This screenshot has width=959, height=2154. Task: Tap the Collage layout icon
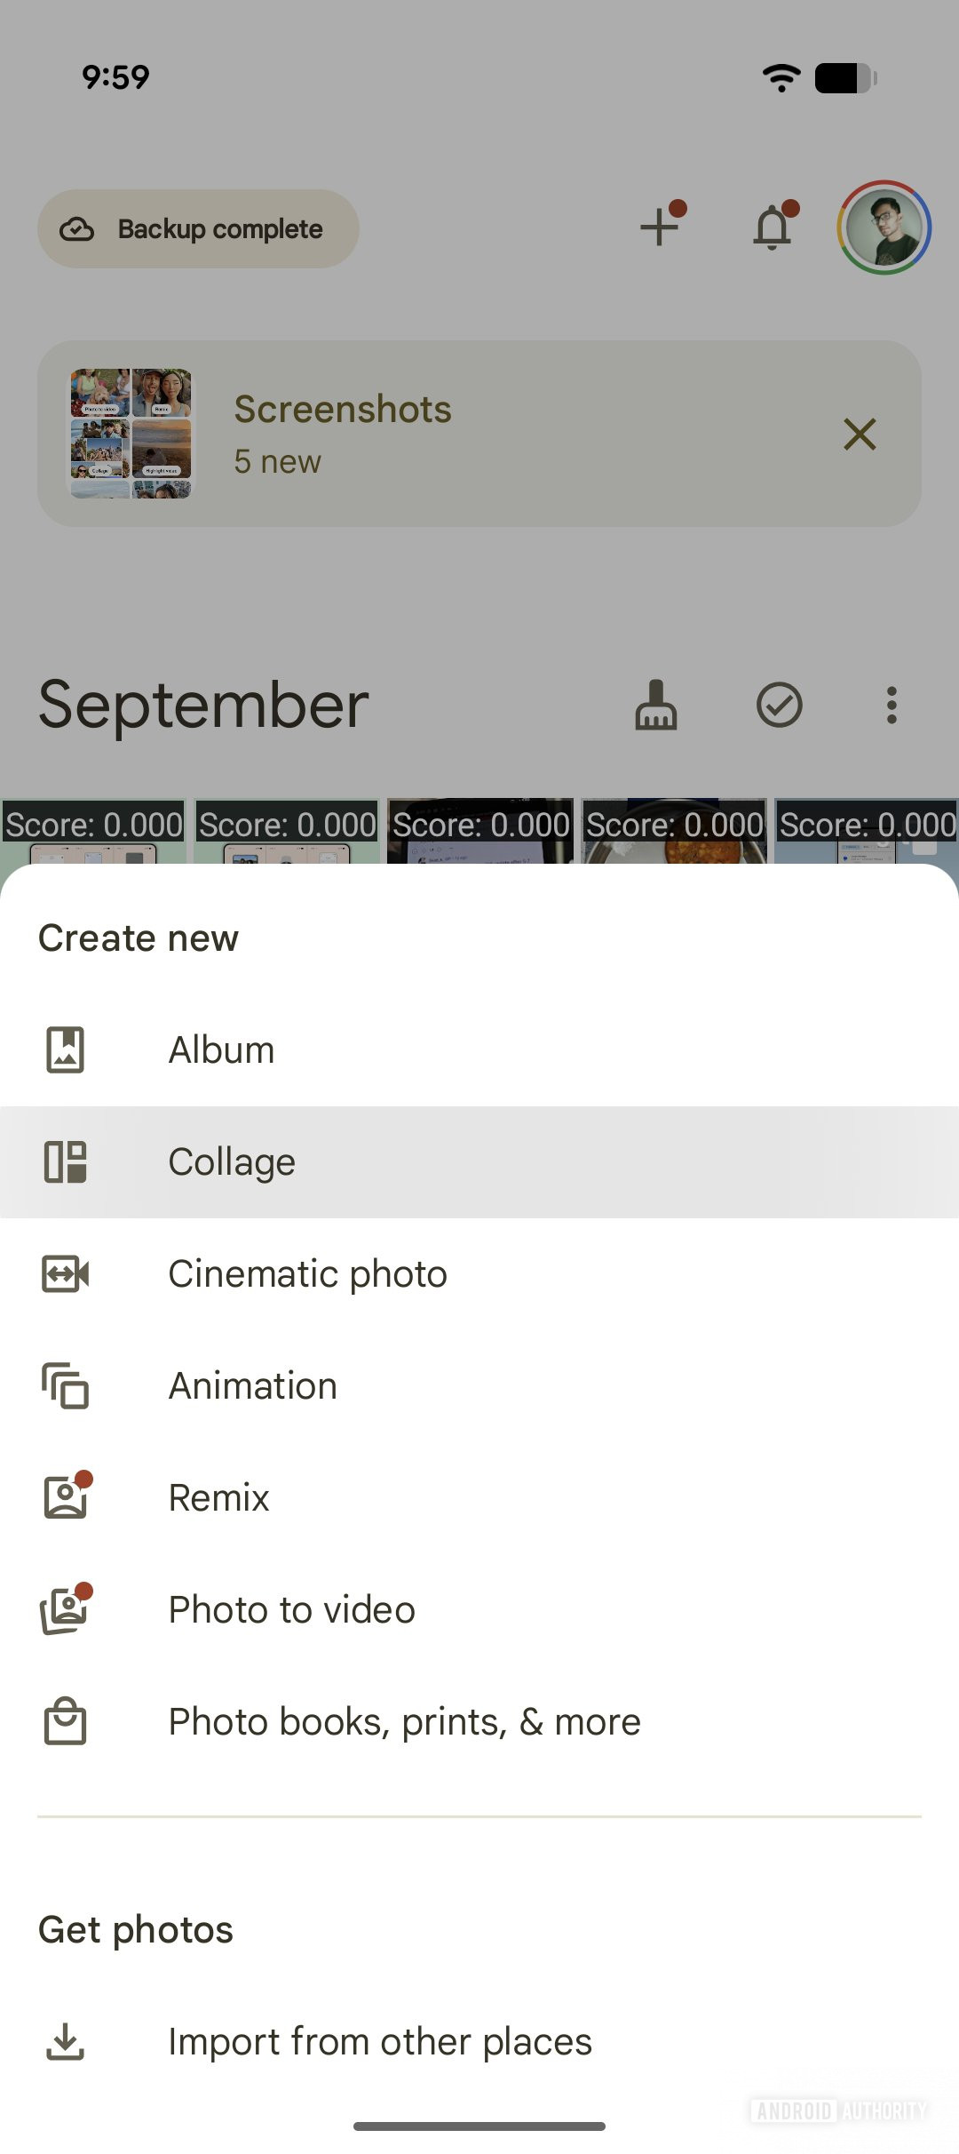pyautogui.click(x=65, y=1161)
